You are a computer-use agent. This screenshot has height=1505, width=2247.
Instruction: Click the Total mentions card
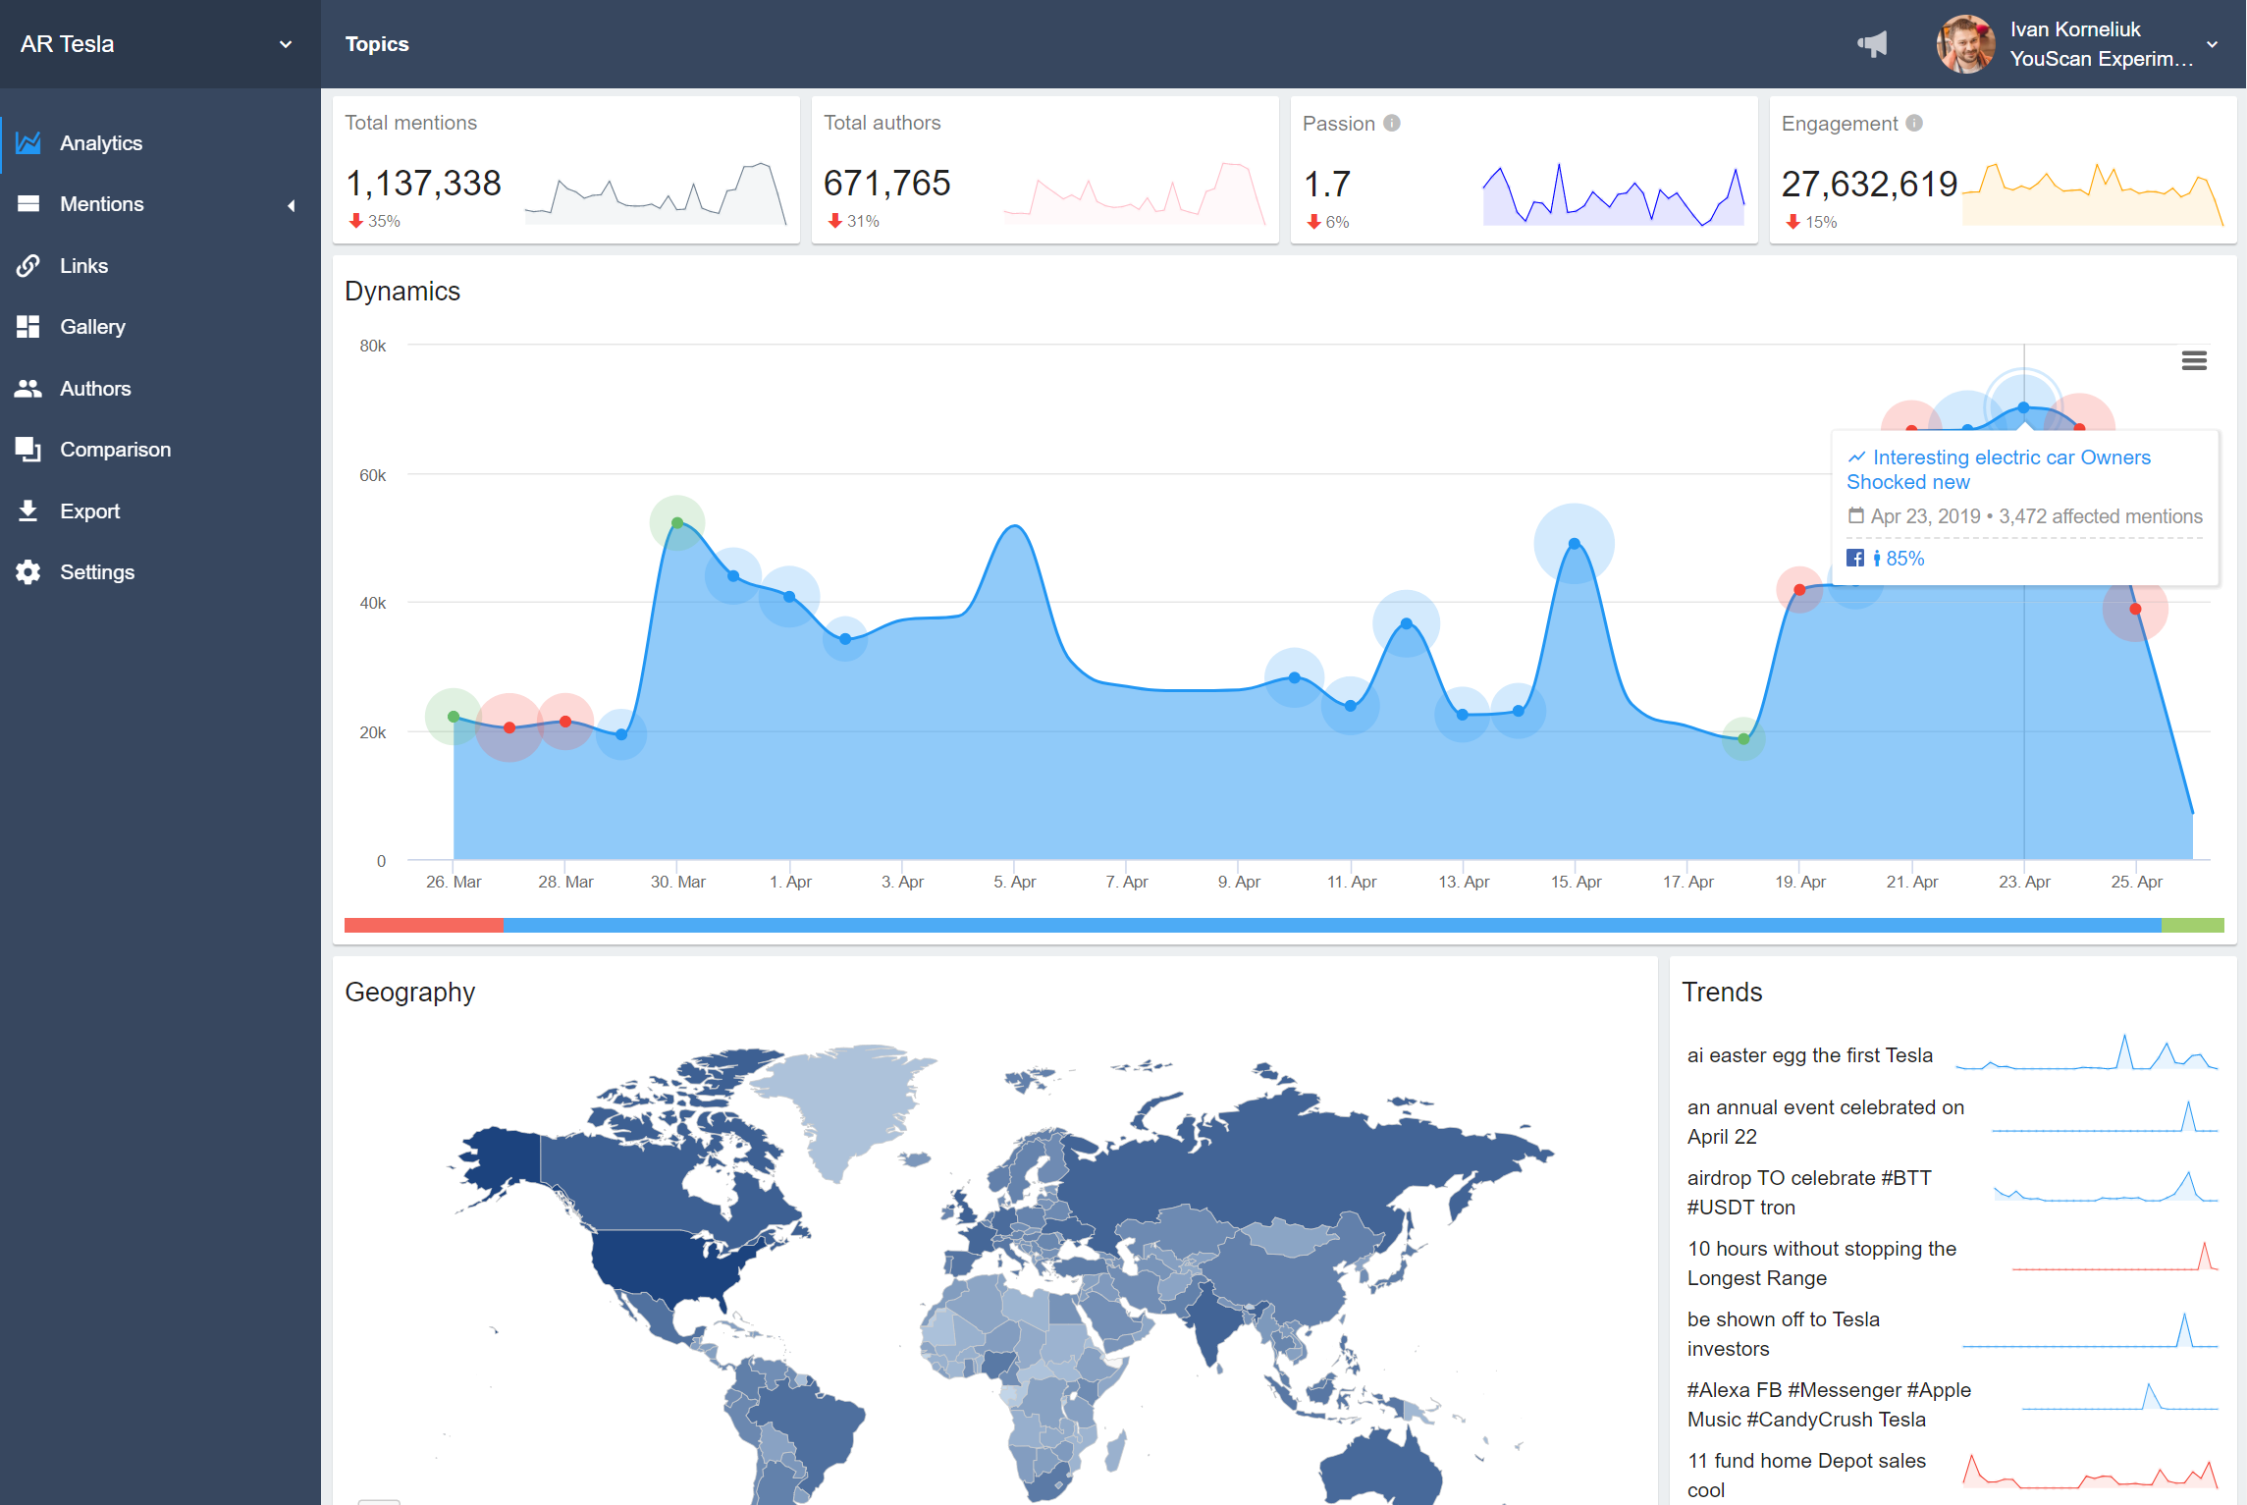[566, 169]
